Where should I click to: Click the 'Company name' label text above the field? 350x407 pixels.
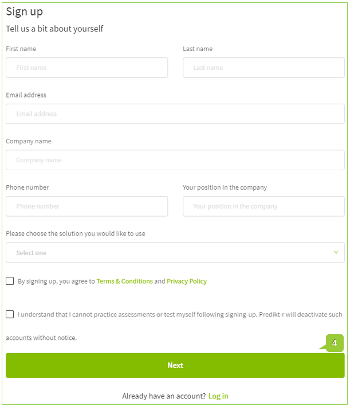click(x=29, y=142)
